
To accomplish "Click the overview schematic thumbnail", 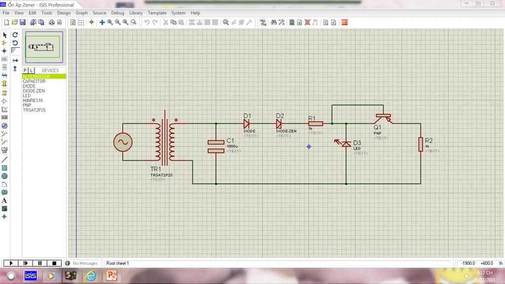I will click(x=45, y=47).
